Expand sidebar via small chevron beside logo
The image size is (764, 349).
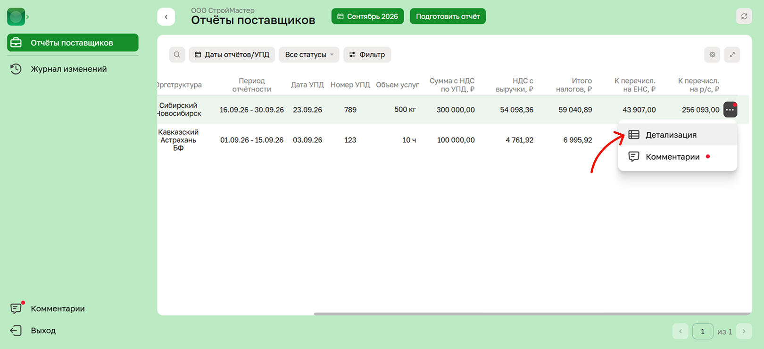pyautogui.click(x=28, y=17)
